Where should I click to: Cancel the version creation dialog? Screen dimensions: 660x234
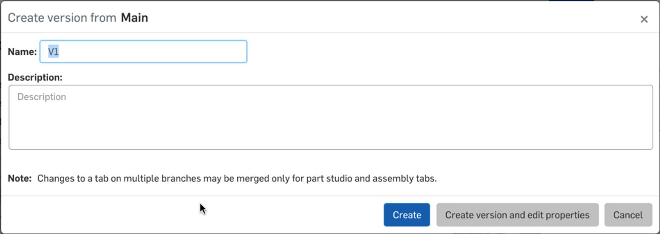point(628,215)
